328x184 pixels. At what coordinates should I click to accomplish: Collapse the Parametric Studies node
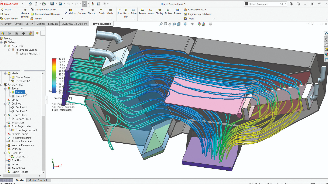9,50
